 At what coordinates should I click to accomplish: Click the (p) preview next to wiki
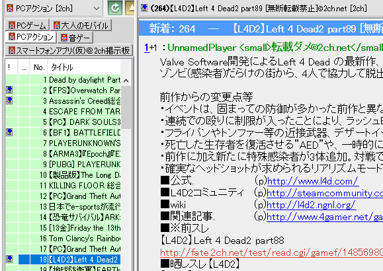[x=261, y=205]
